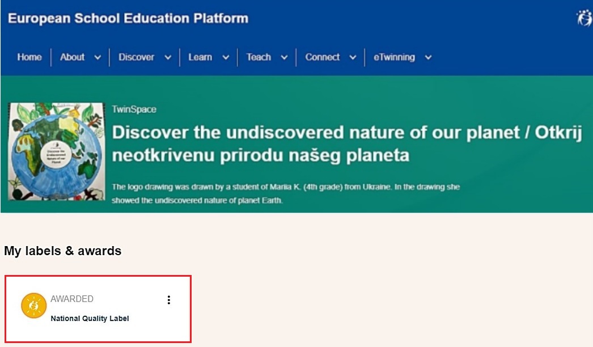Viewport: 593px width, 347px height.
Task: Click the logo drawing description text
Action: coord(286,193)
